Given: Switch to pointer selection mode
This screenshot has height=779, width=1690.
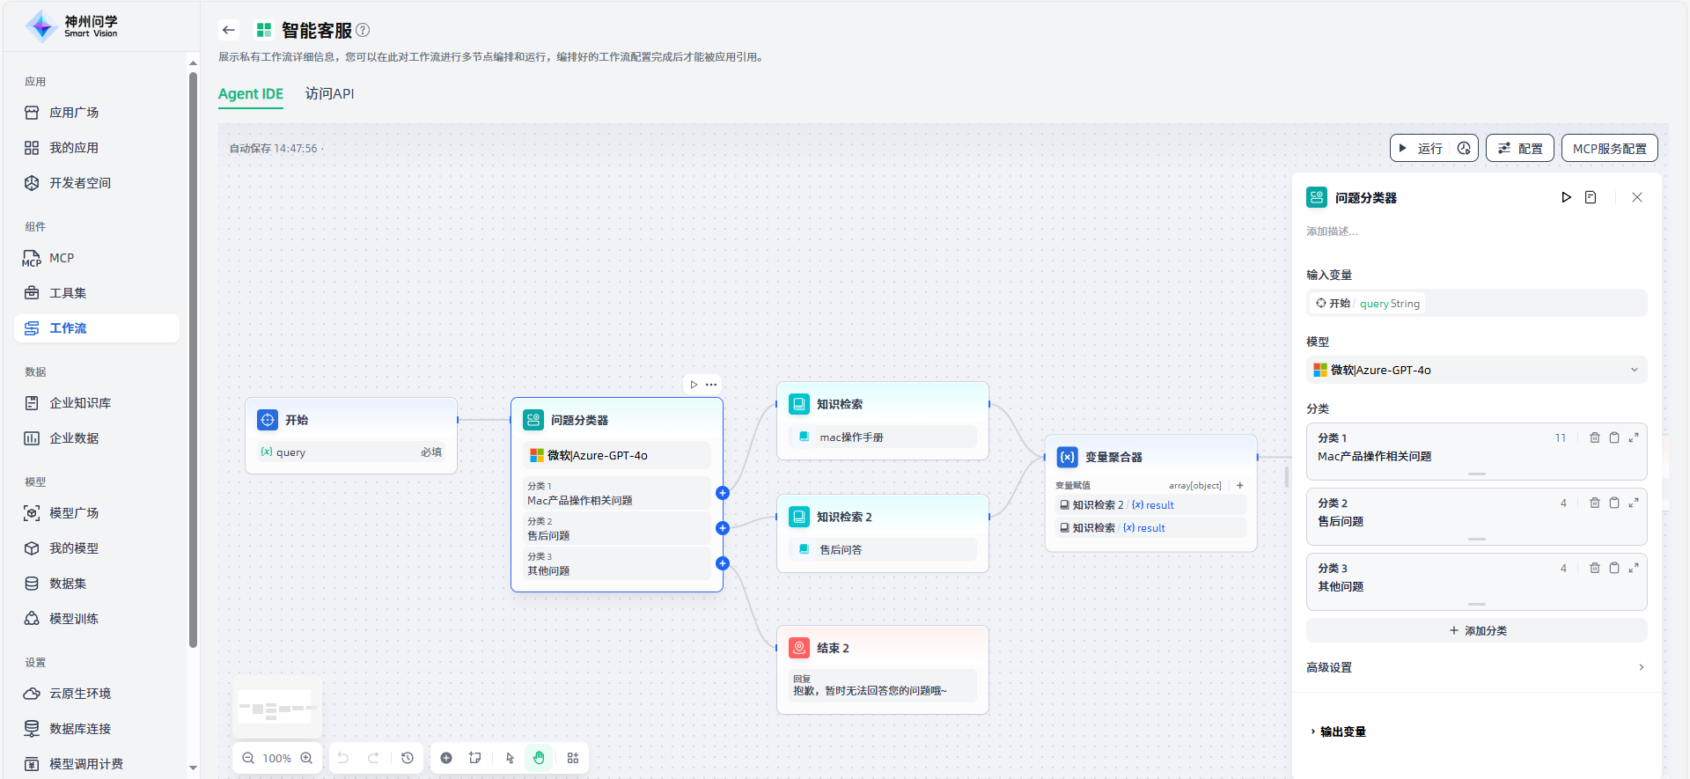Looking at the screenshot, I should [510, 758].
